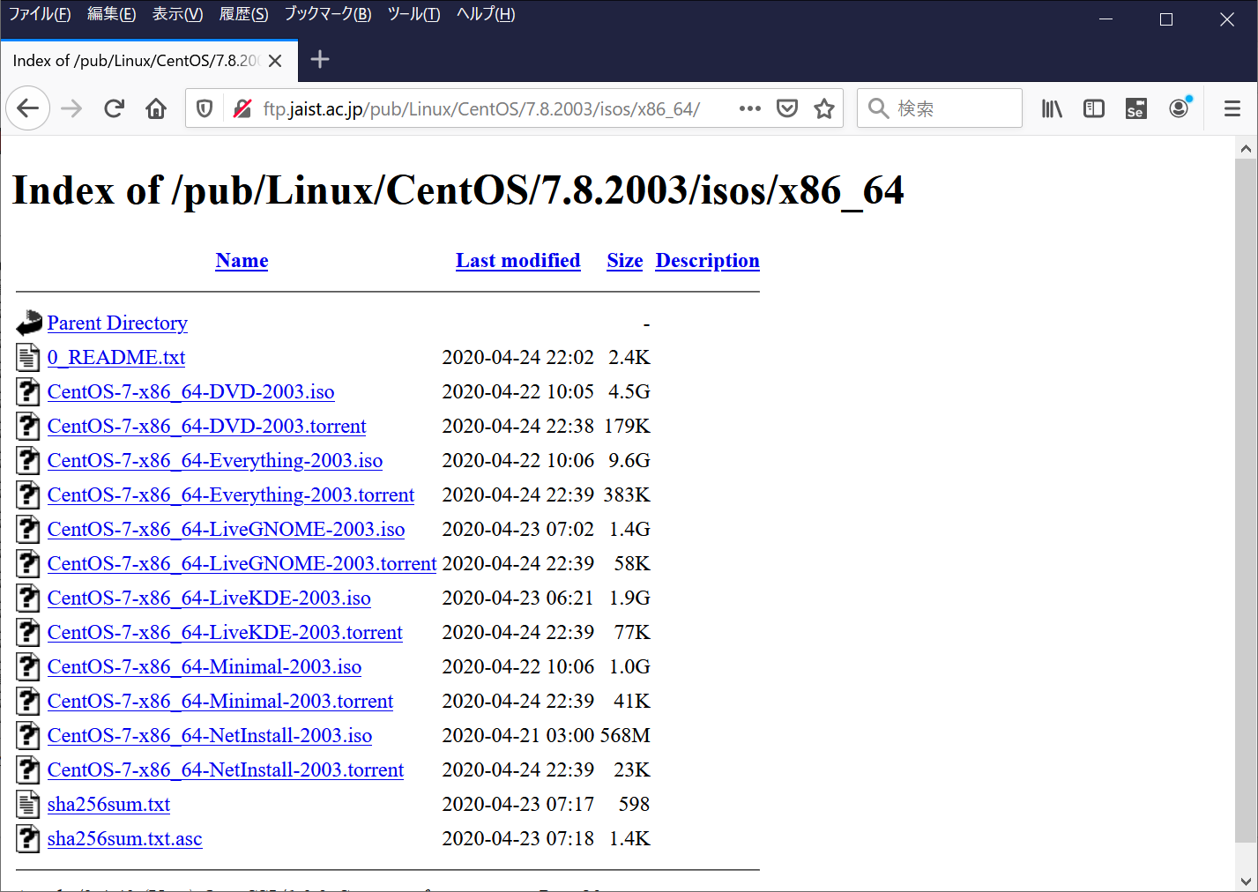Select the Index of /pub/Linux/CentOS tab
Viewport: 1258px width, 892px height.
coord(148,61)
